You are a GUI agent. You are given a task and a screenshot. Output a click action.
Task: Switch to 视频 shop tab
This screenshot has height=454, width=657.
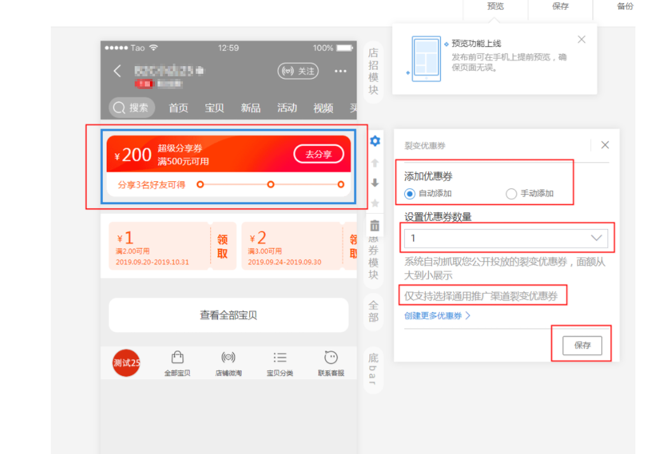tap(323, 108)
